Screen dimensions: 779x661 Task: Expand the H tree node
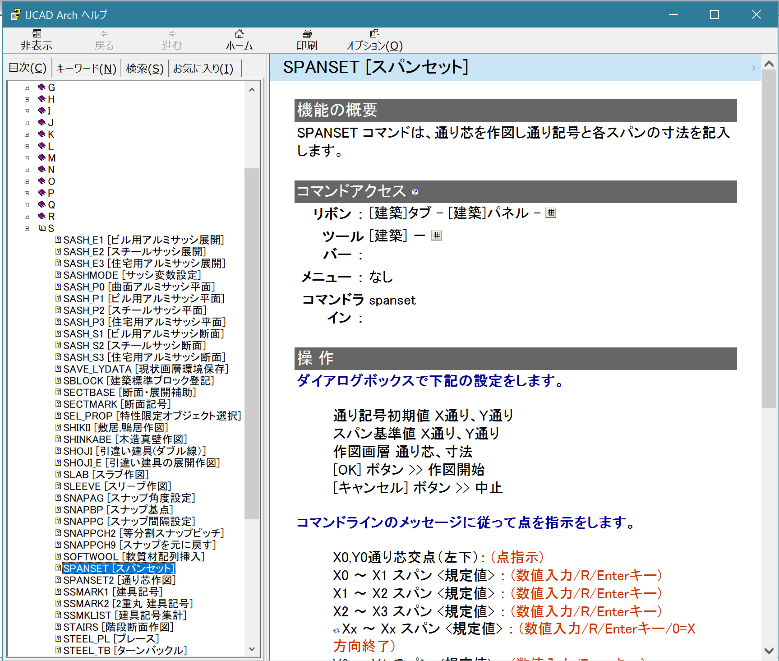[x=27, y=99]
